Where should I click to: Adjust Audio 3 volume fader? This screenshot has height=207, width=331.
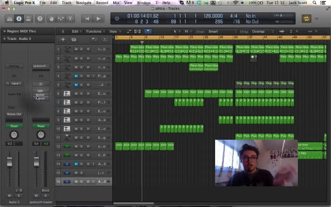[9, 162]
